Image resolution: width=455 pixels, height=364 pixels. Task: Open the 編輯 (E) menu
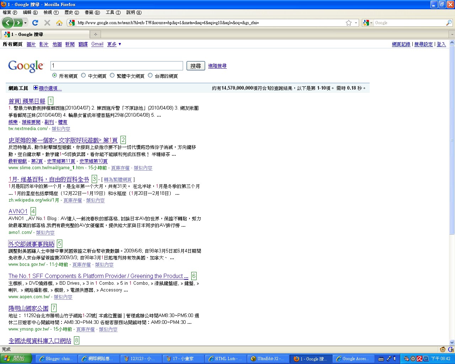[x=30, y=12]
